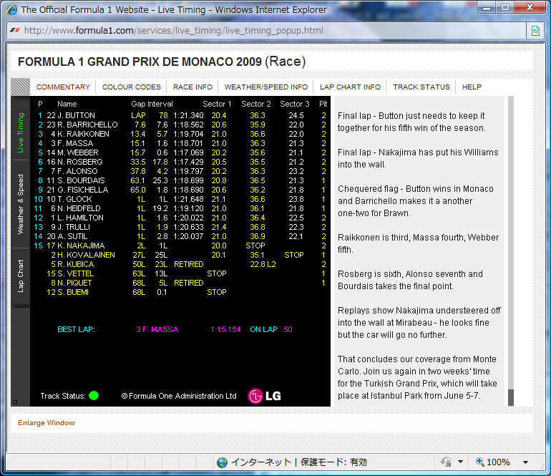Click the privacy report icon in status bar
The image size is (551, 476).
coord(446,462)
